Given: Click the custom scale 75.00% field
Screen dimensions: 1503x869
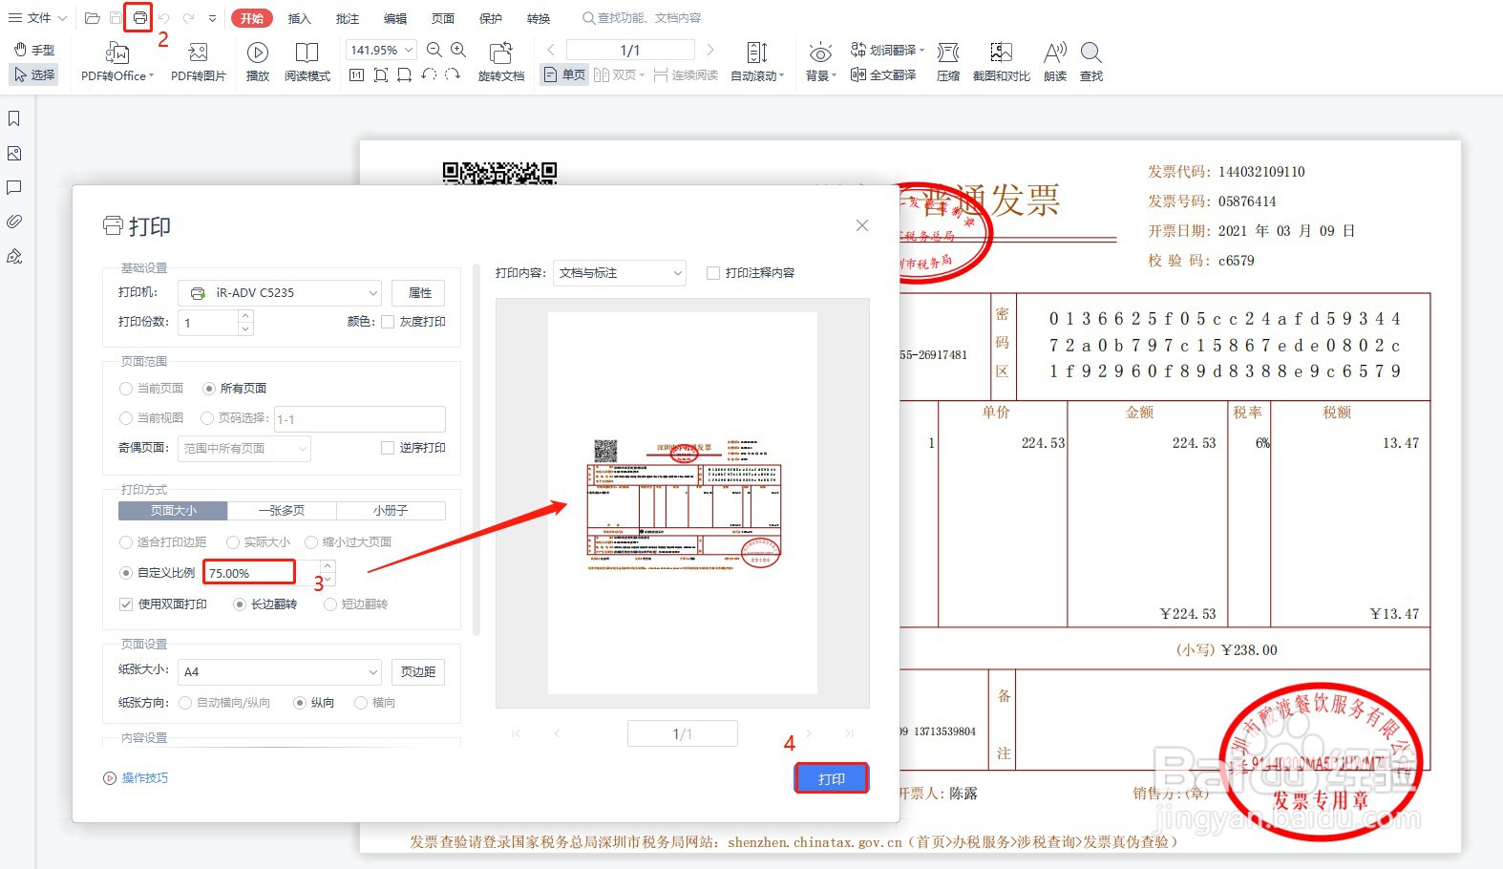Looking at the screenshot, I should tap(249, 573).
